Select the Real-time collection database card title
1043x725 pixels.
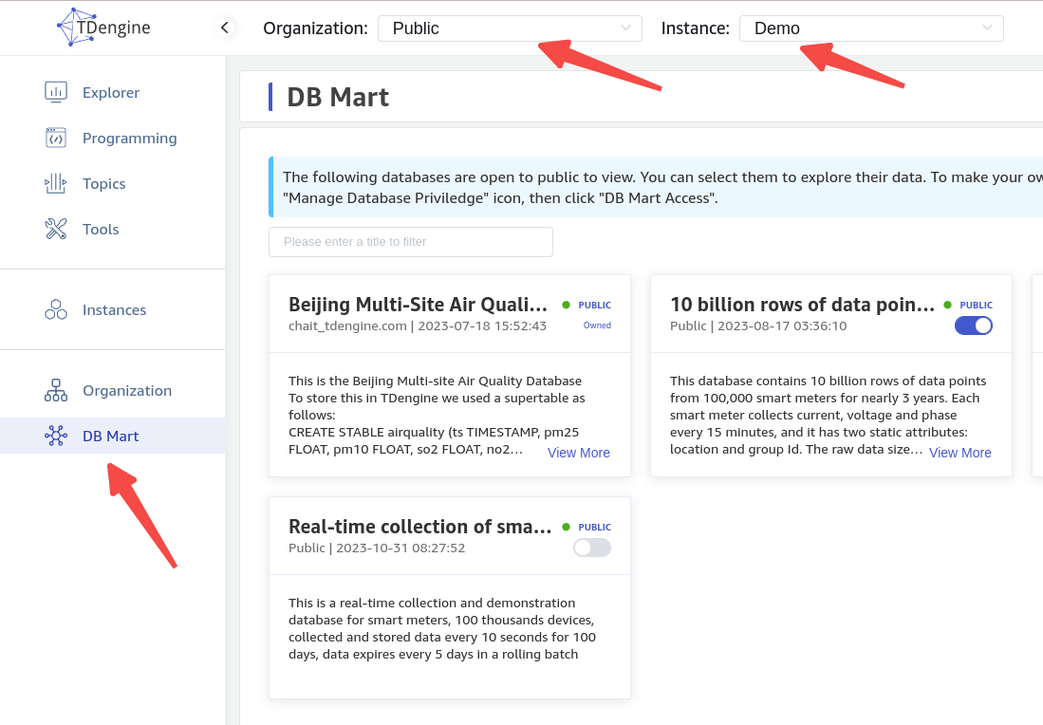(419, 527)
